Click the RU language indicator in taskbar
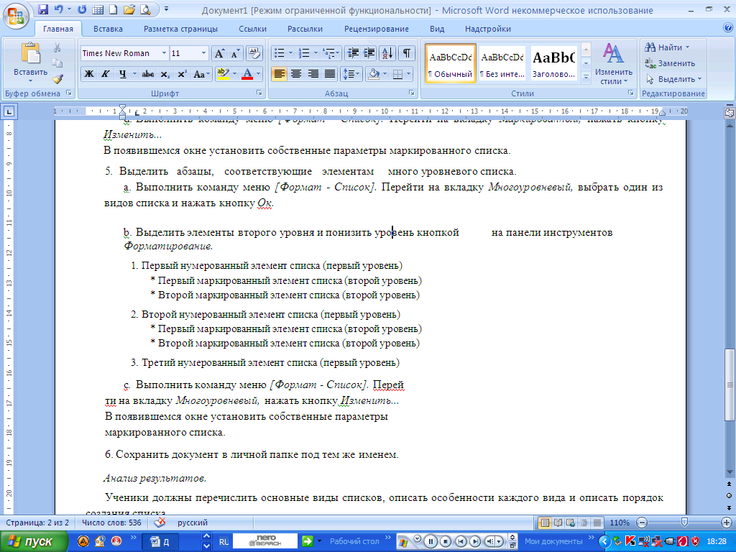Viewport: 736px width, 552px height. pos(224,542)
